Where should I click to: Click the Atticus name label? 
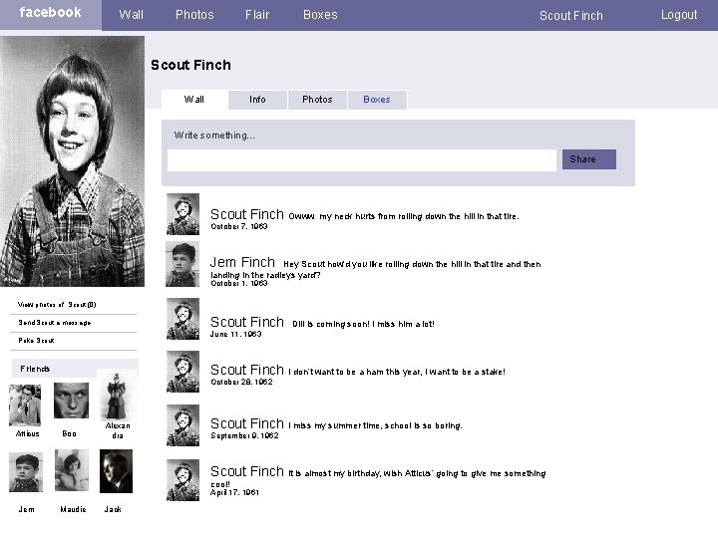coord(28,433)
